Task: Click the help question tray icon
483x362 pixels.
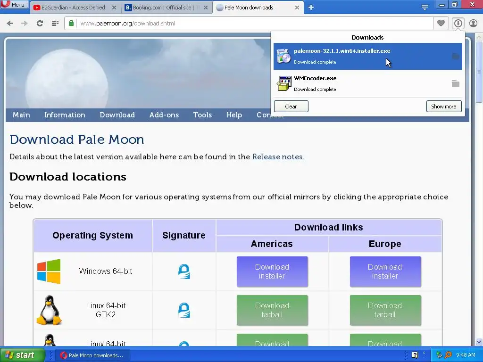Action: 415,355
